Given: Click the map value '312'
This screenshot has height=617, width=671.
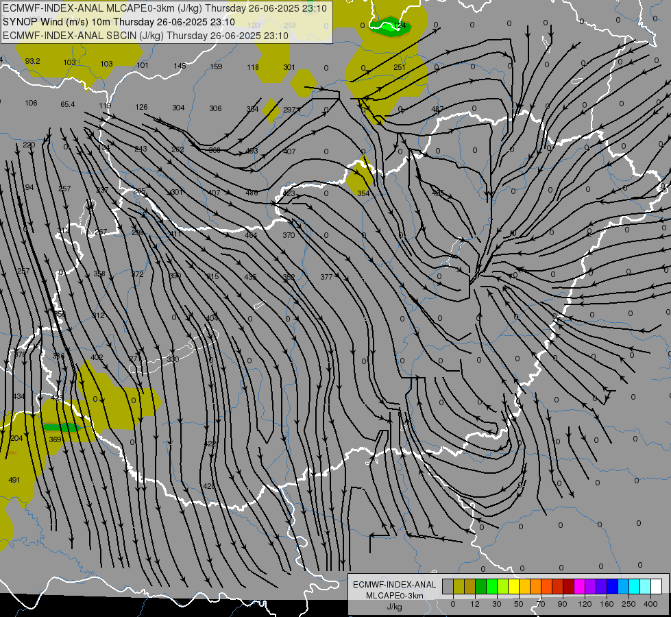Looking at the screenshot, I should click(x=99, y=315).
